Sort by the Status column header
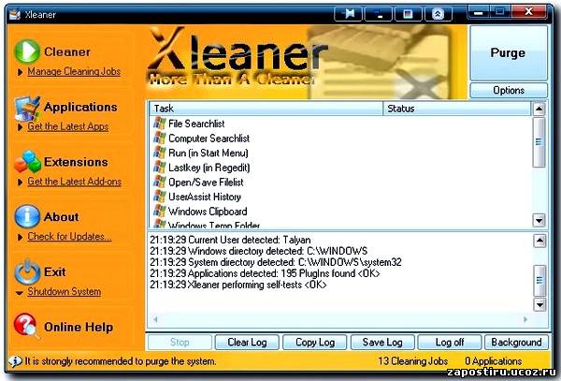Viewport: 561px width, 381px height. 457,109
